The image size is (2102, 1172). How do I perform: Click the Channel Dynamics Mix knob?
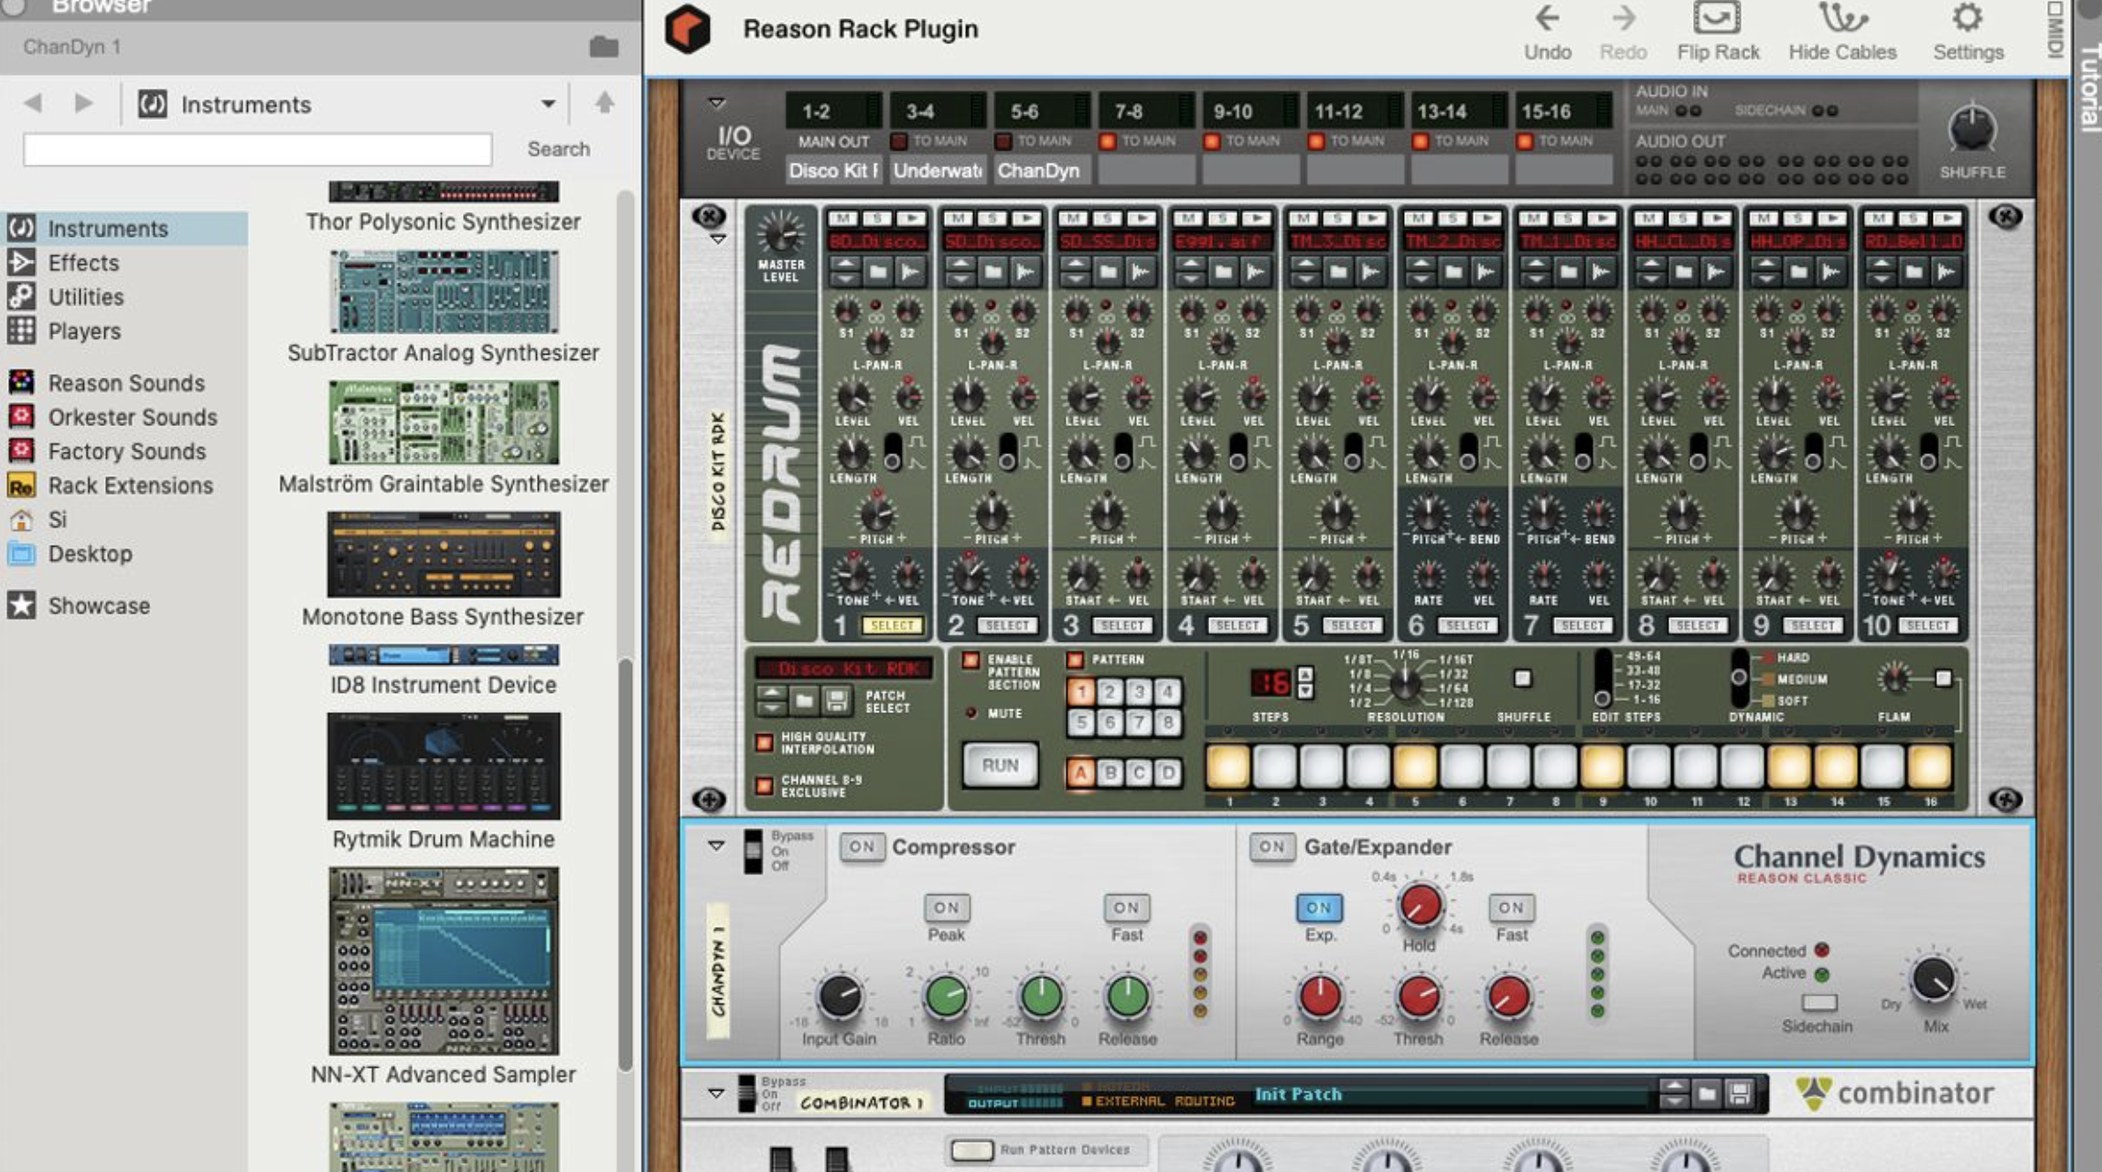pos(1933,979)
